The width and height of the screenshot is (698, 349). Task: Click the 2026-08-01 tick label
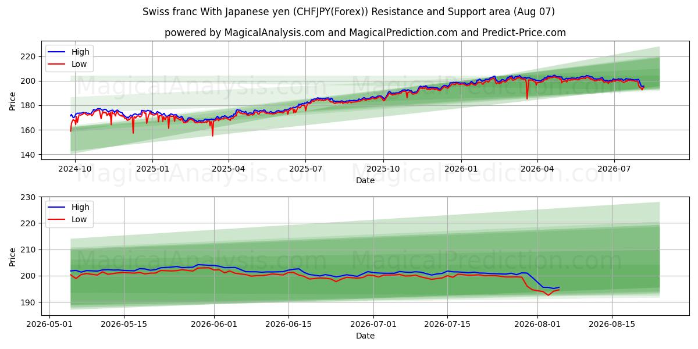(x=537, y=325)
